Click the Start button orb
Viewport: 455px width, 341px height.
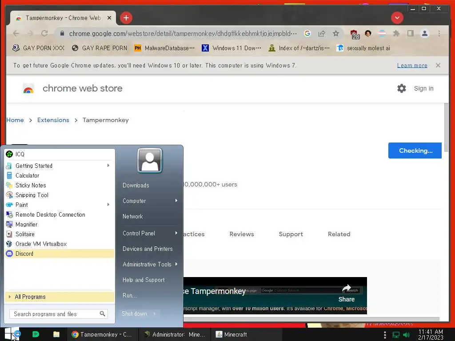coord(11,334)
